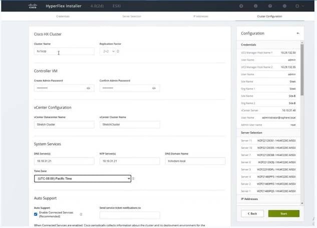Click the third circular icon in header toolbar
Screen dimensions: 317x228
coord(270,6)
